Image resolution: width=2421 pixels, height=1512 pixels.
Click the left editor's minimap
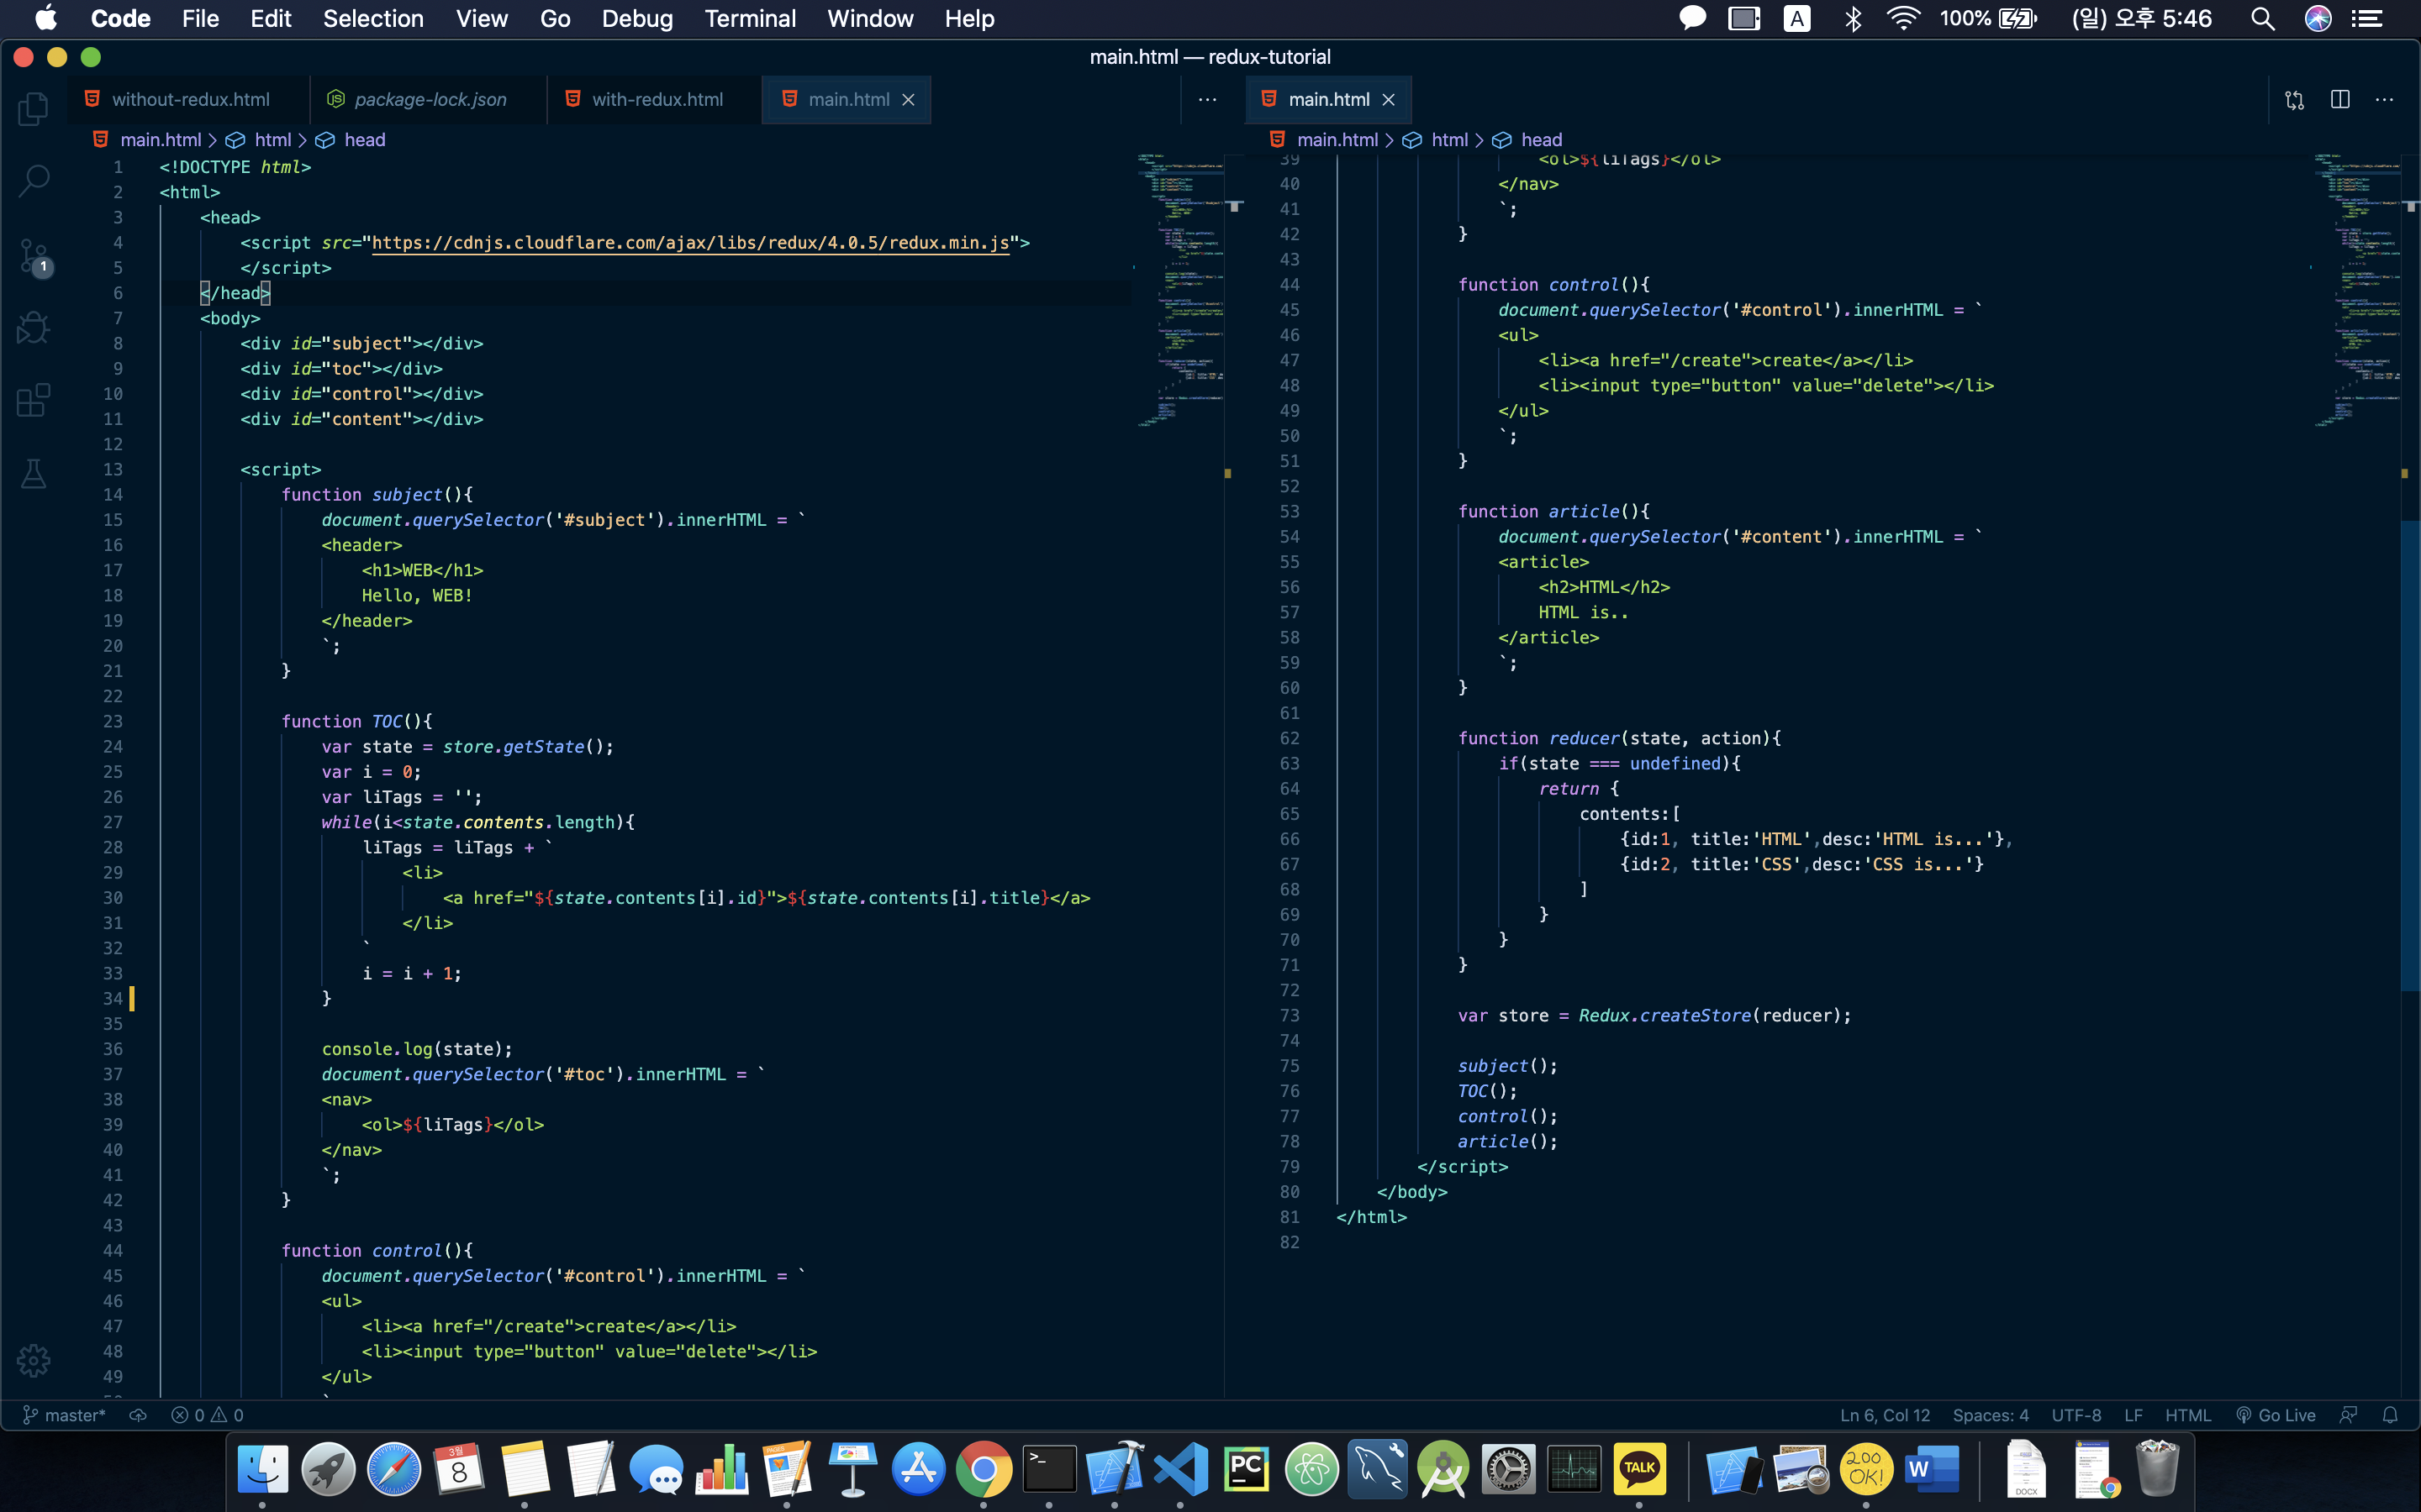pos(1180,290)
